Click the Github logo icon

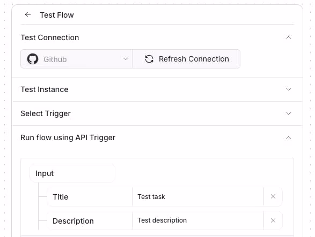click(33, 59)
